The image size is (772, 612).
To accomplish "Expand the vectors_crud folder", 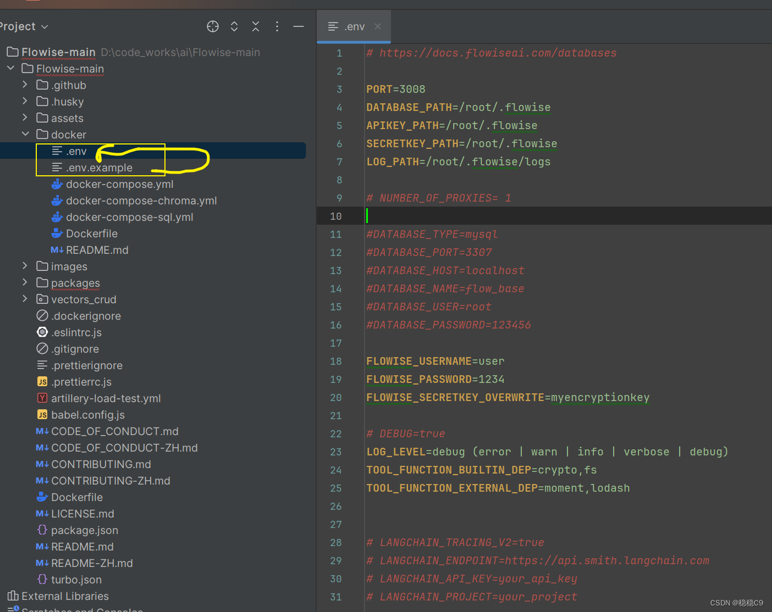I will click(x=25, y=299).
